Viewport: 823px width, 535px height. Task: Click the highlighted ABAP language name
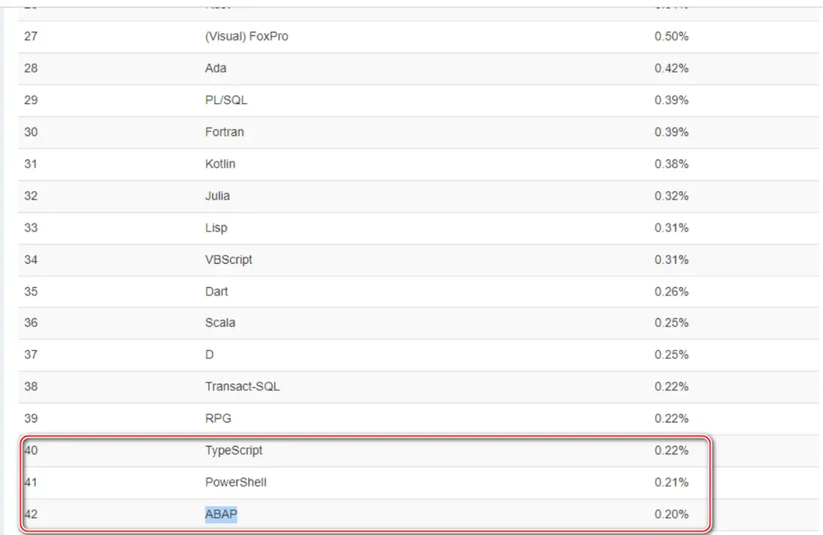pos(221,514)
